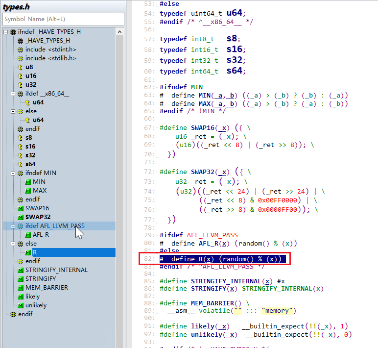Click the AFL_R macro icon
This screenshot has height=348, width=378.
[x=28, y=235]
